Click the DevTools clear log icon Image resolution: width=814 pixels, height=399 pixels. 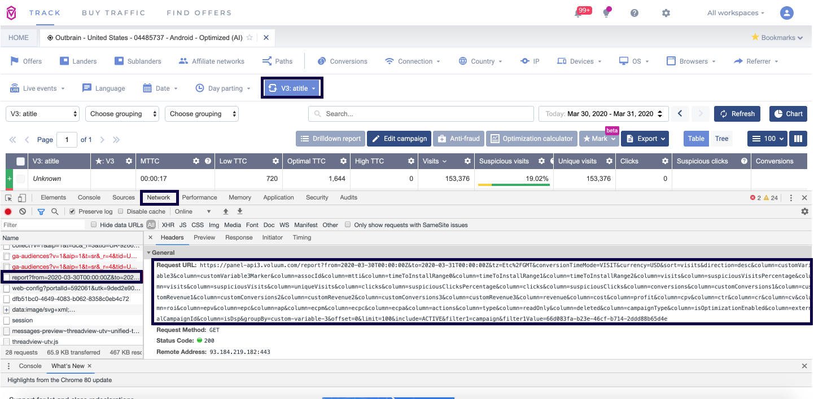(23, 211)
